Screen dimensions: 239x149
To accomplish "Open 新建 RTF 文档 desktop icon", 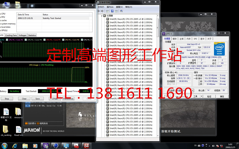I will click(6, 114).
